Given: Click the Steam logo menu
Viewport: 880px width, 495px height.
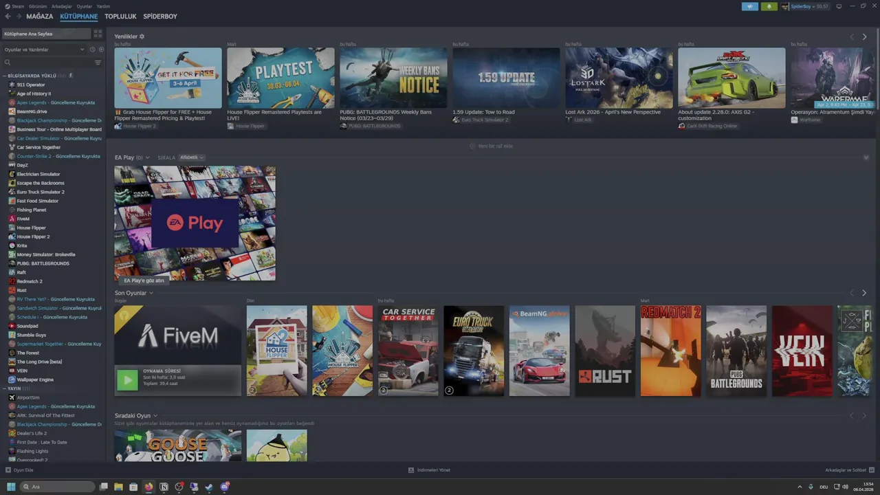Looking at the screenshot, I should pos(7,6).
